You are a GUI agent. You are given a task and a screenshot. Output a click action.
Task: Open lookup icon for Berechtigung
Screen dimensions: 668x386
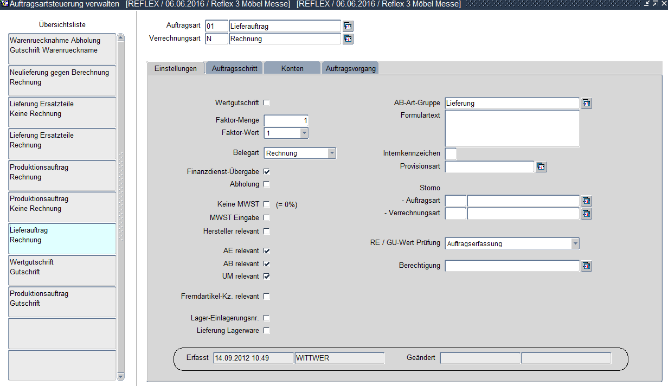tap(587, 266)
